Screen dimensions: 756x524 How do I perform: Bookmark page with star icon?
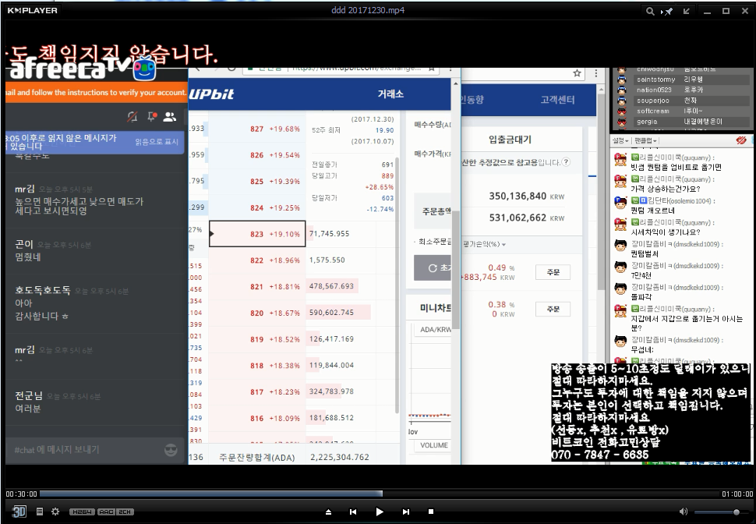(x=577, y=73)
